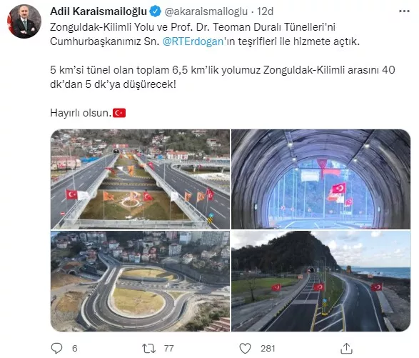This screenshot has height=358, width=419.
Task: Click the Hayırlı olsun tweet text
Action: pos(81,113)
